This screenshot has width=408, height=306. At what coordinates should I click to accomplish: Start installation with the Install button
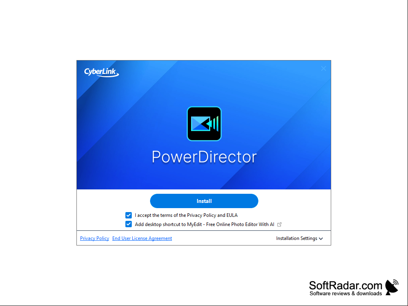tap(204, 201)
